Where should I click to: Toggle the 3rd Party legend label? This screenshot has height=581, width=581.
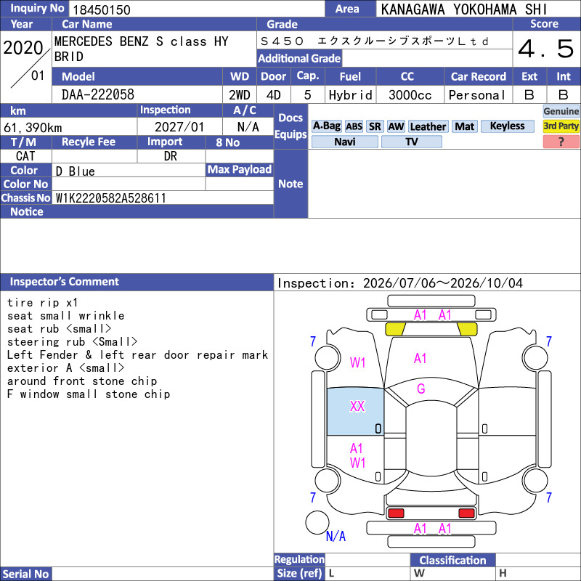coord(561,126)
